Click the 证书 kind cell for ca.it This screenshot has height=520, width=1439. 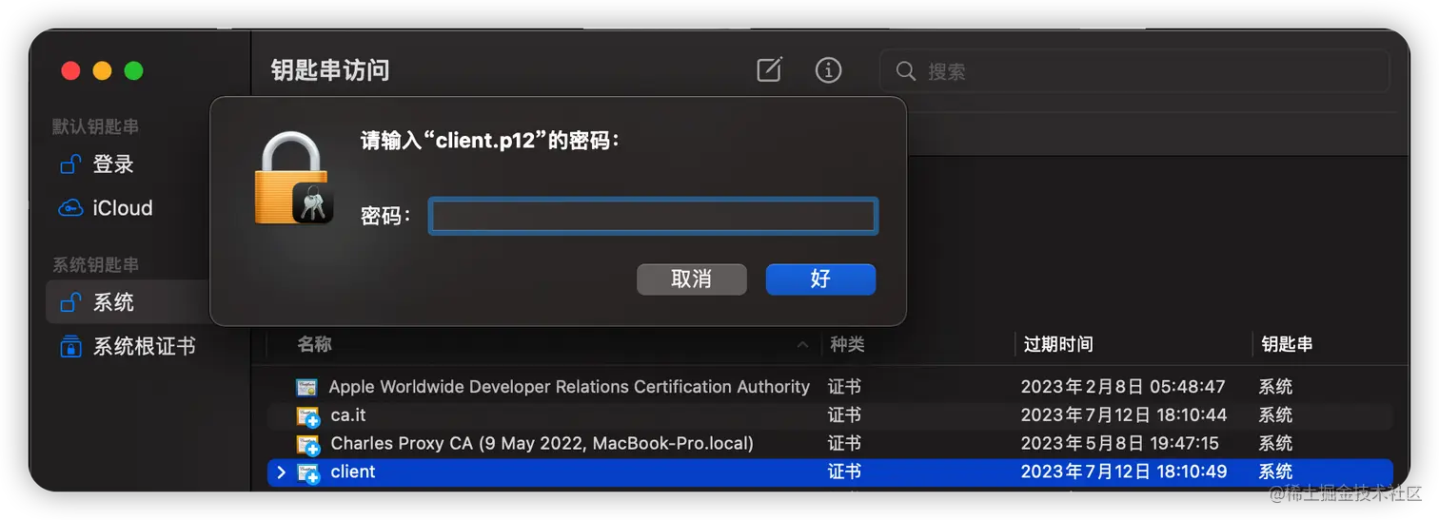point(844,415)
